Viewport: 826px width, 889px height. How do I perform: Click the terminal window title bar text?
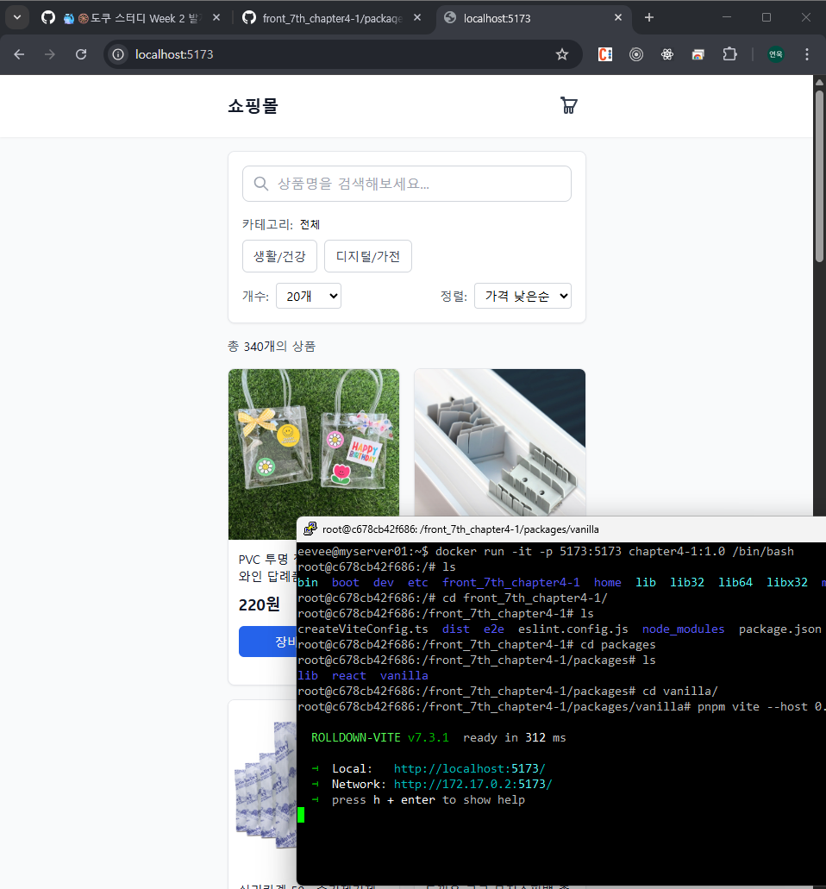pyautogui.click(x=460, y=529)
